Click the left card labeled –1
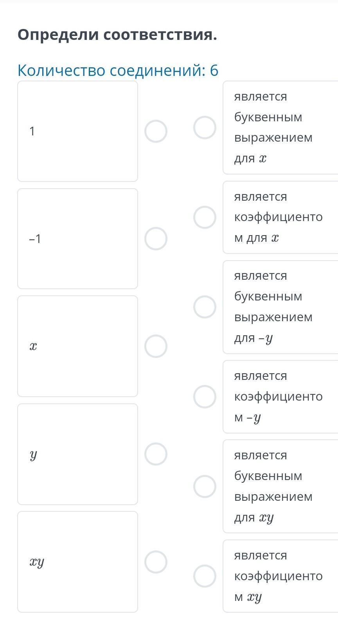Screen dimensions: 338x633 click(77, 239)
